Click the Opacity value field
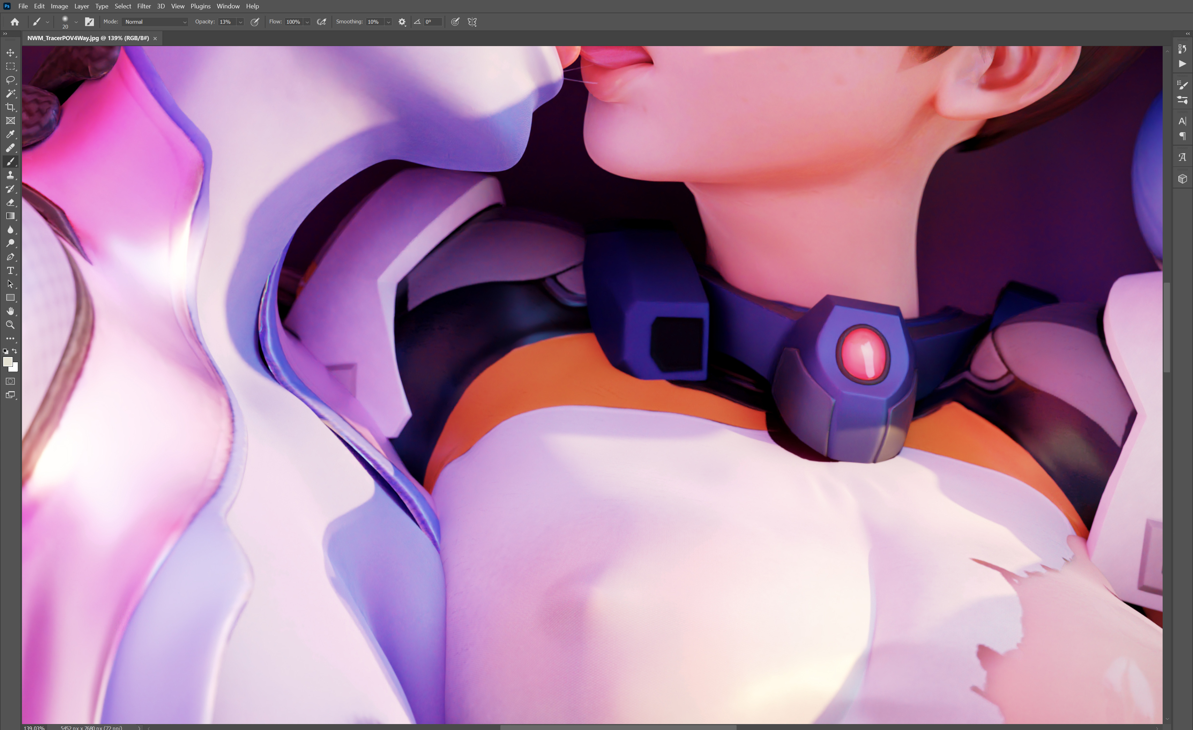Screen dimensions: 1193x730 pos(226,22)
